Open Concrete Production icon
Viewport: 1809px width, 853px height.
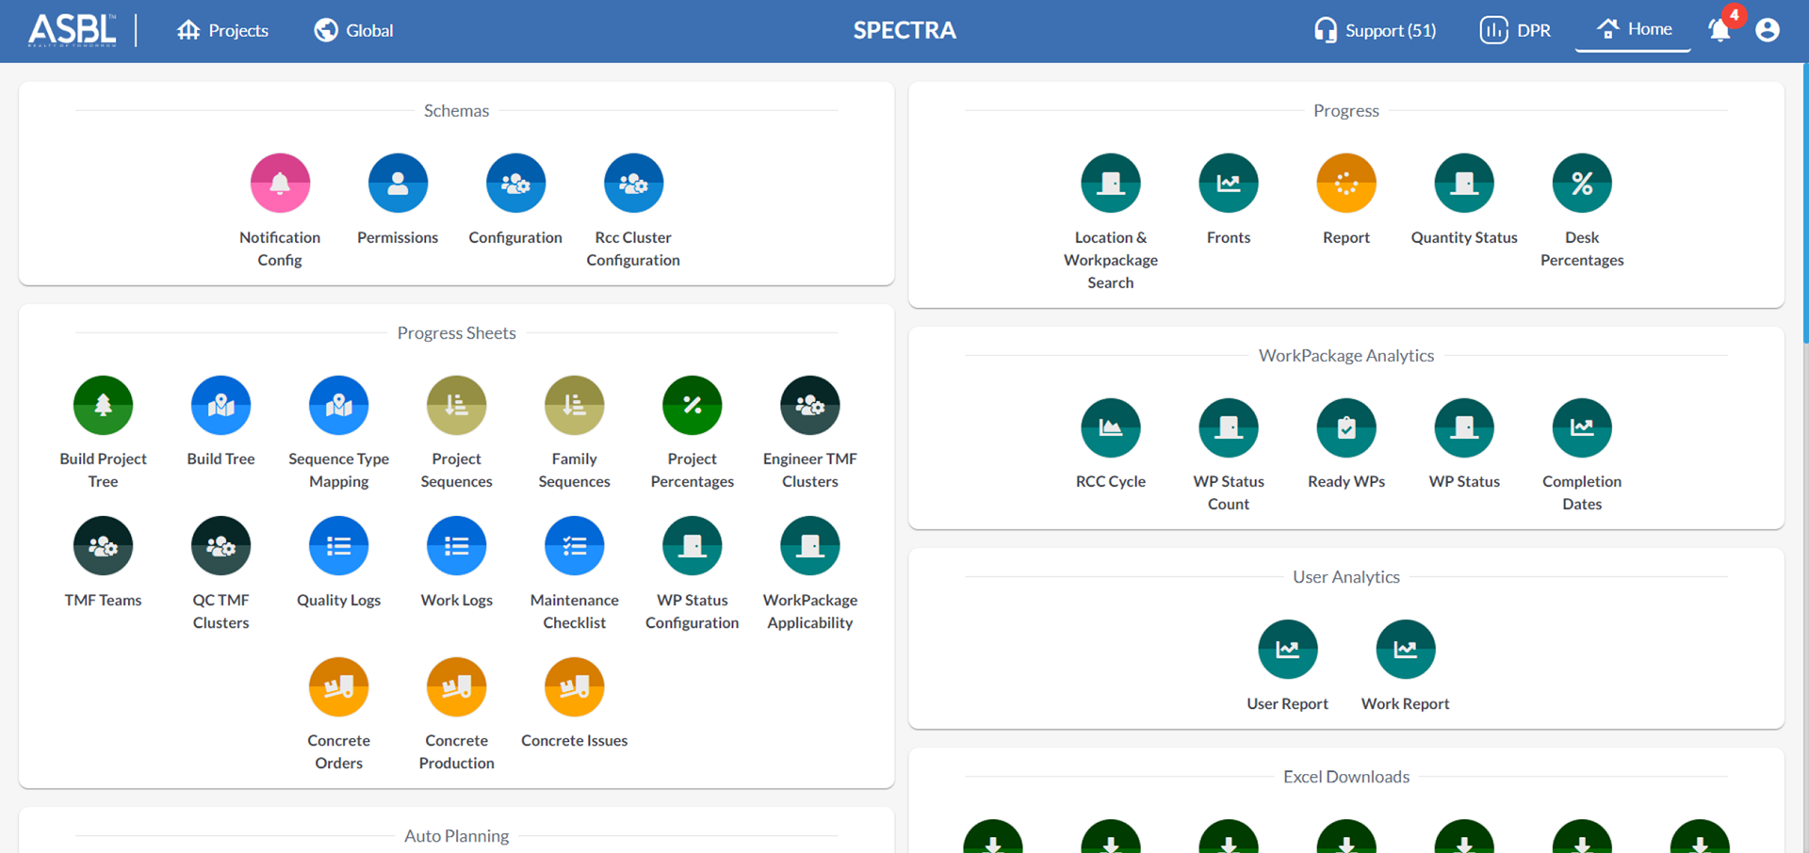click(x=456, y=686)
